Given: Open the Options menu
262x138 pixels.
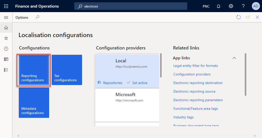Looking at the screenshot, I should (22, 17).
